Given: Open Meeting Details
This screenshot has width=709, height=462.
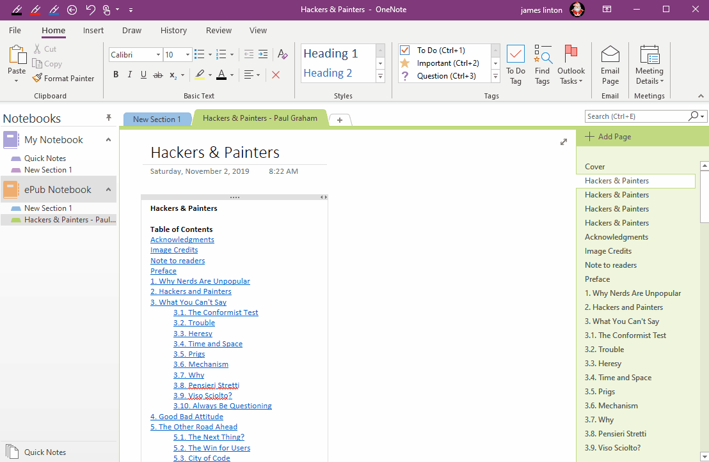Looking at the screenshot, I should pos(649,63).
